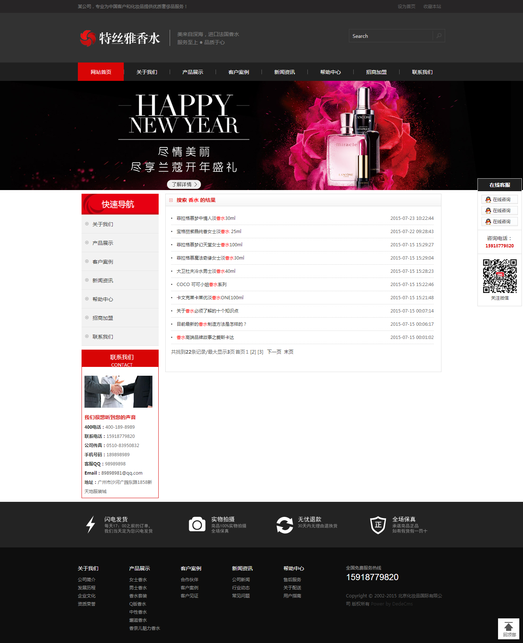Click footer link 合作伙伴
Image resolution: width=523 pixels, height=643 pixels.
click(x=190, y=580)
